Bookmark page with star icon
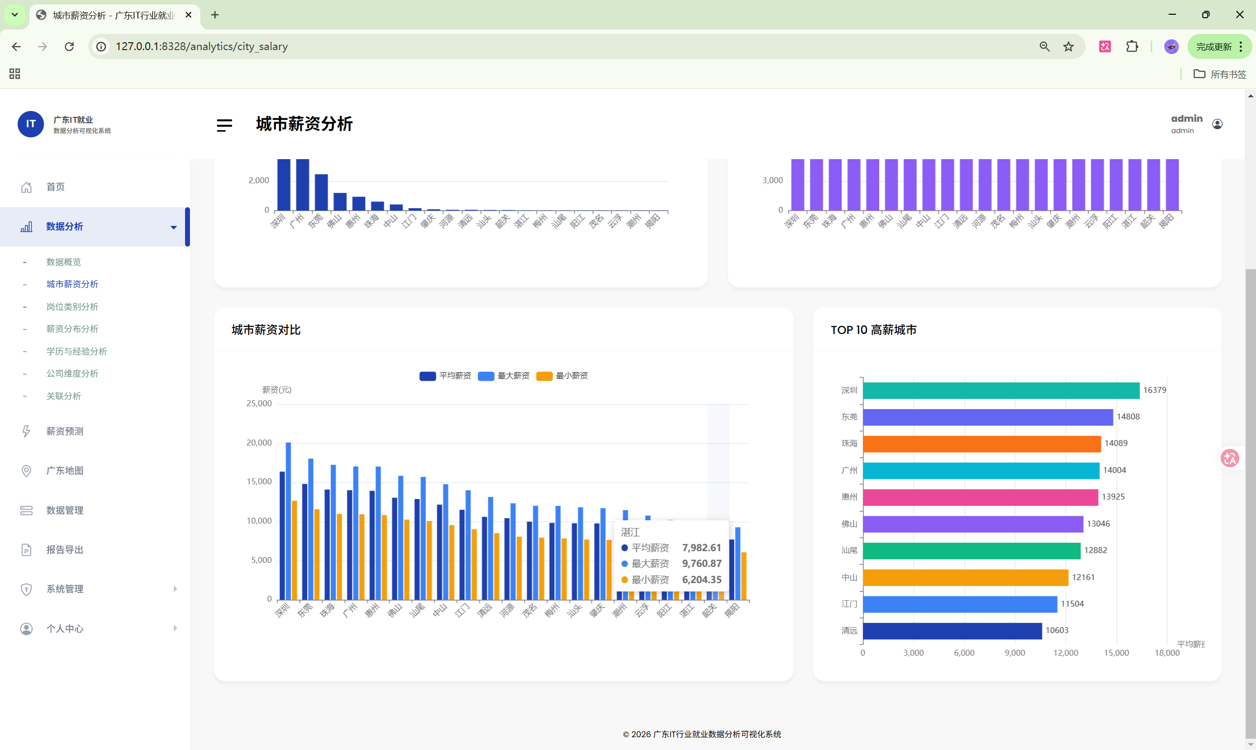Screen dimensions: 1256x750 1068,47
